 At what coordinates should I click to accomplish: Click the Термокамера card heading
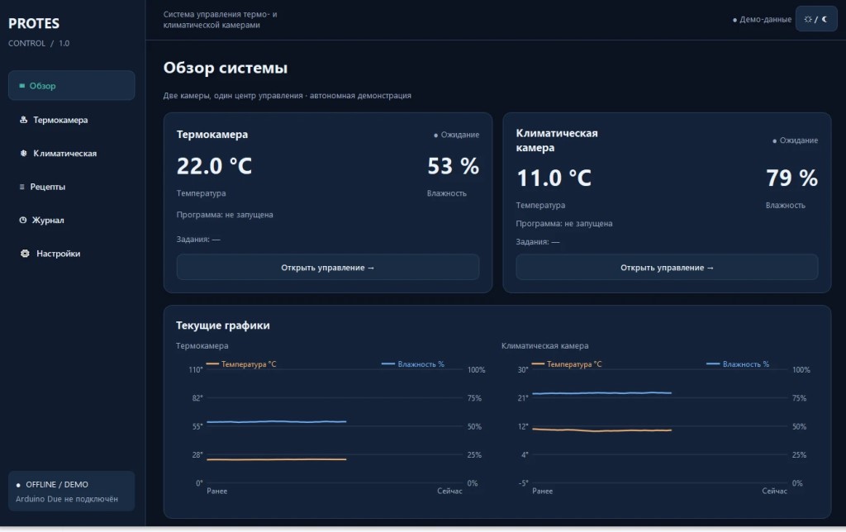(x=212, y=135)
